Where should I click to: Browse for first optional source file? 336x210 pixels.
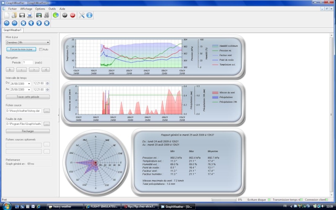[x=47, y=144]
